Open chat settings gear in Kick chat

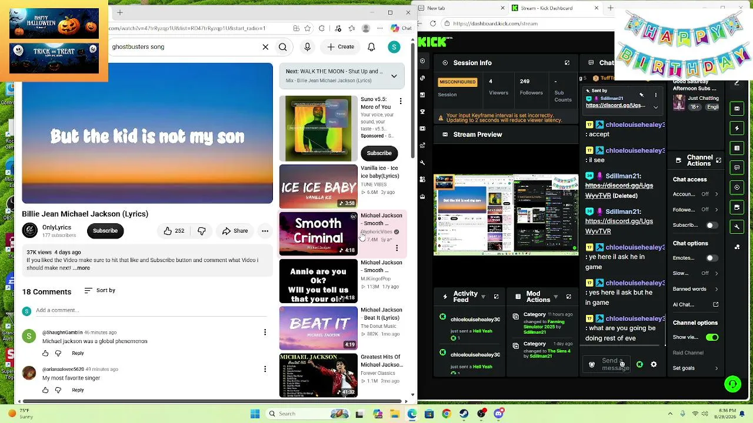[x=654, y=364]
